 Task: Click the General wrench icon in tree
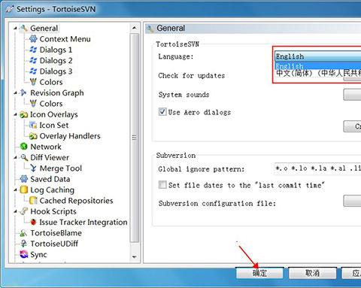[x=23, y=29]
